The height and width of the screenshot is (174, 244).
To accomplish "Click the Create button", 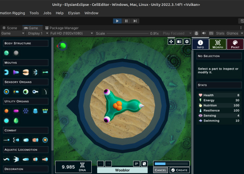I will 179,170.
